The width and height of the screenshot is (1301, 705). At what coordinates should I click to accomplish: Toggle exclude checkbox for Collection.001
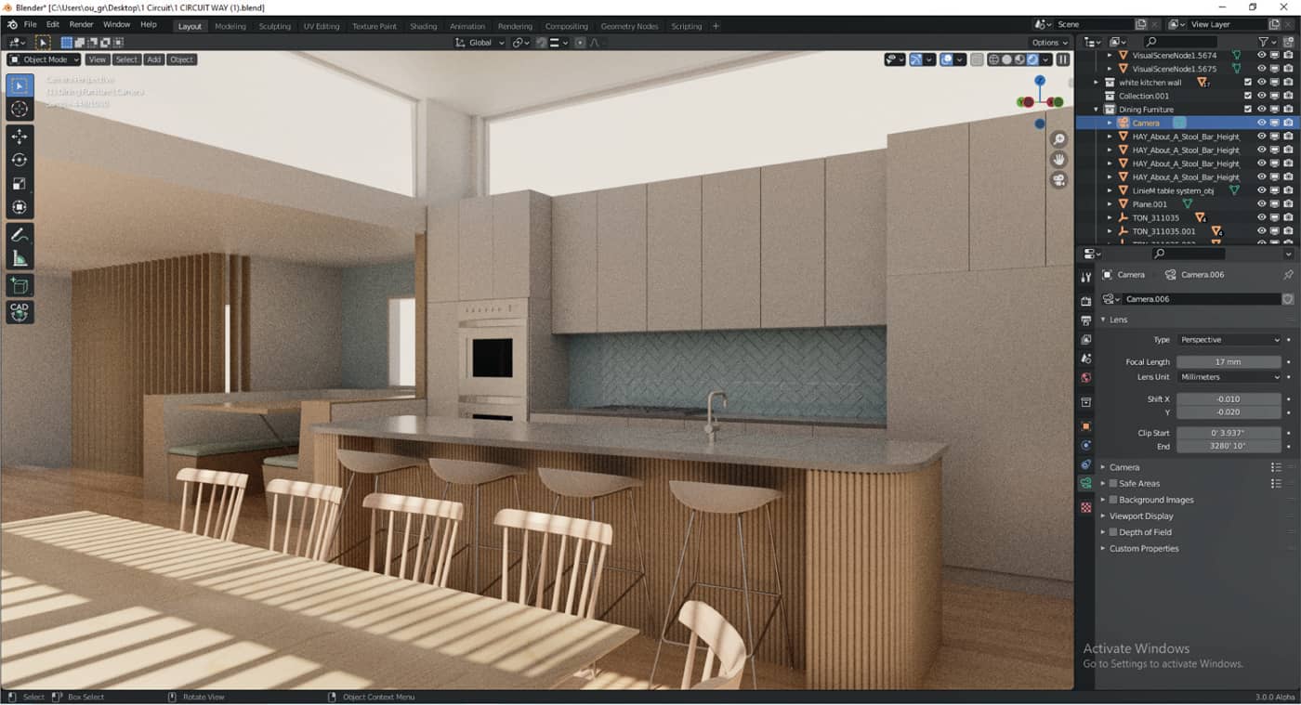pos(1248,96)
